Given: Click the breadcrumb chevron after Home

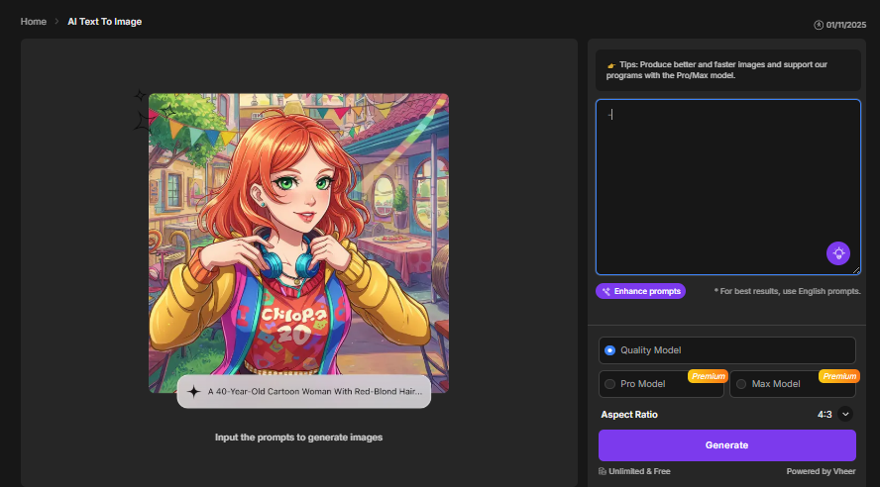Looking at the screenshot, I should click(56, 22).
